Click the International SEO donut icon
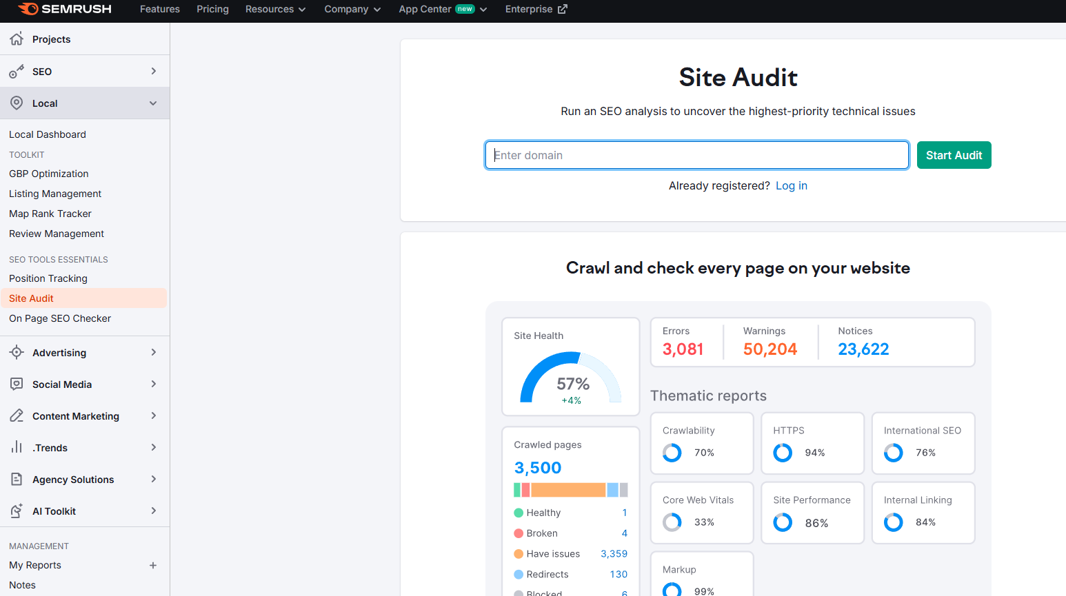The width and height of the screenshot is (1066, 596). (x=894, y=453)
